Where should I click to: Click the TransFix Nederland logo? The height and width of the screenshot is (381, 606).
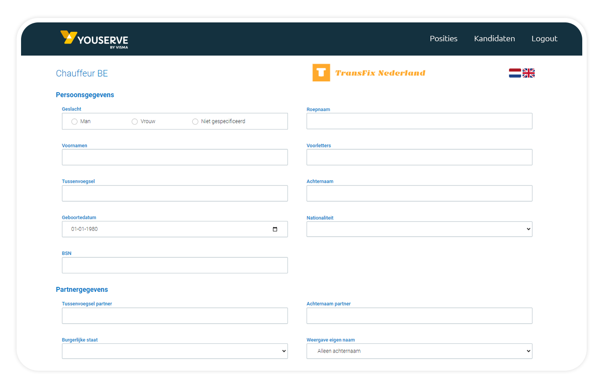click(x=369, y=73)
